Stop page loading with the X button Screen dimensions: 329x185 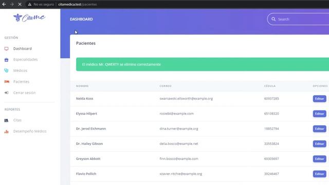(20, 4)
